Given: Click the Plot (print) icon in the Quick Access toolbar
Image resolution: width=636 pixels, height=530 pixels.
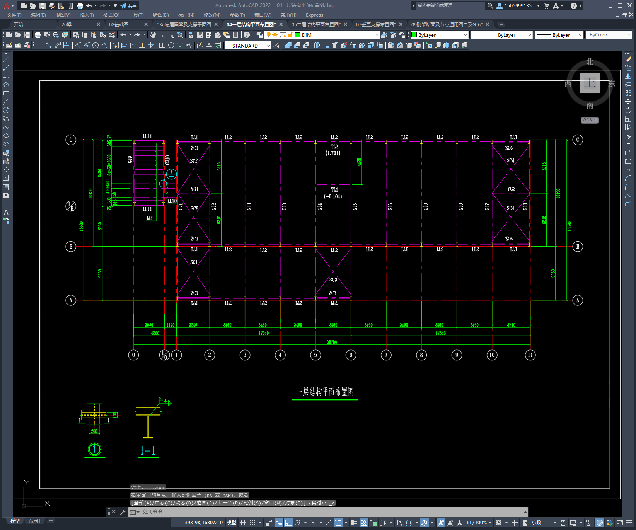Looking at the screenshot, I should (x=80, y=6).
